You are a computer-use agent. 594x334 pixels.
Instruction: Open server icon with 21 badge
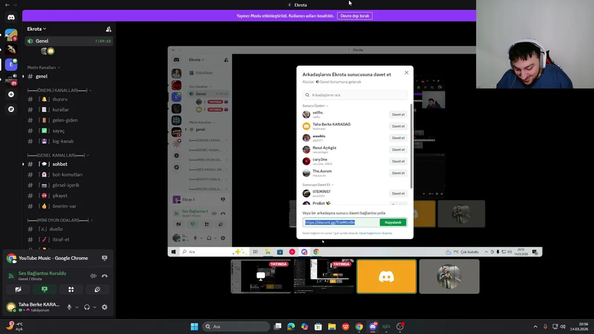pyautogui.click(x=11, y=79)
